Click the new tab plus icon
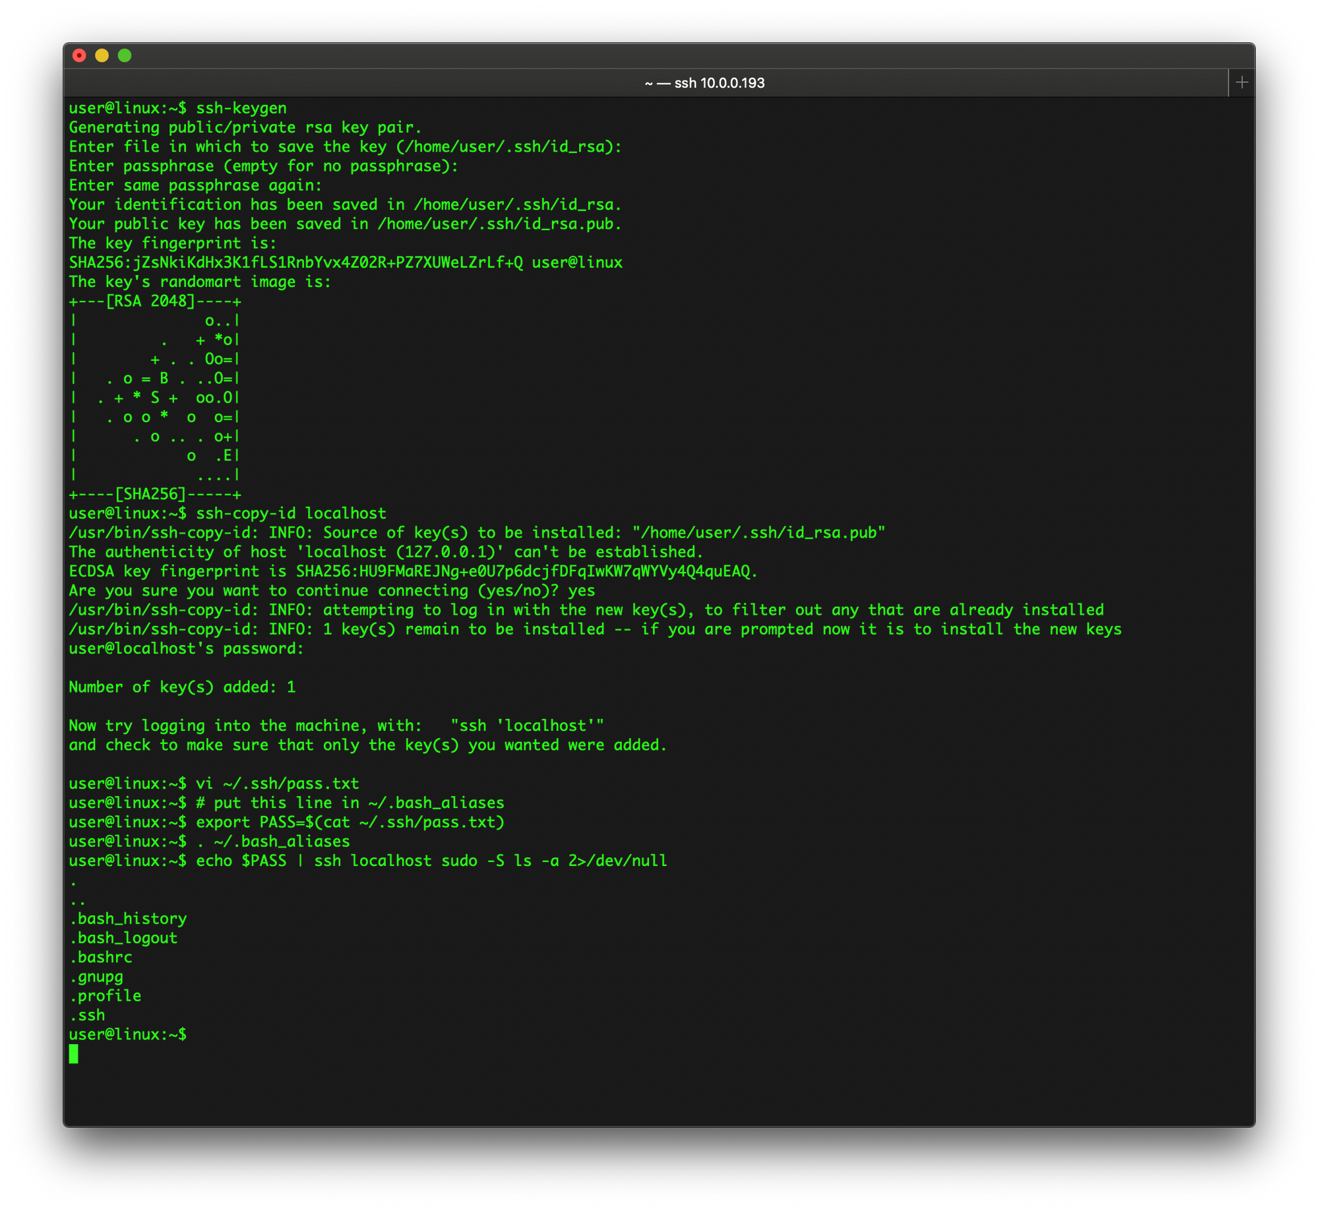The width and height of the screenshot is (1319, 1211). (1242, 81)
